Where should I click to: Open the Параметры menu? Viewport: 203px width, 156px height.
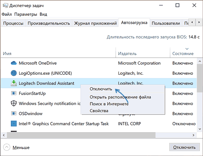(x=26, y=14)
